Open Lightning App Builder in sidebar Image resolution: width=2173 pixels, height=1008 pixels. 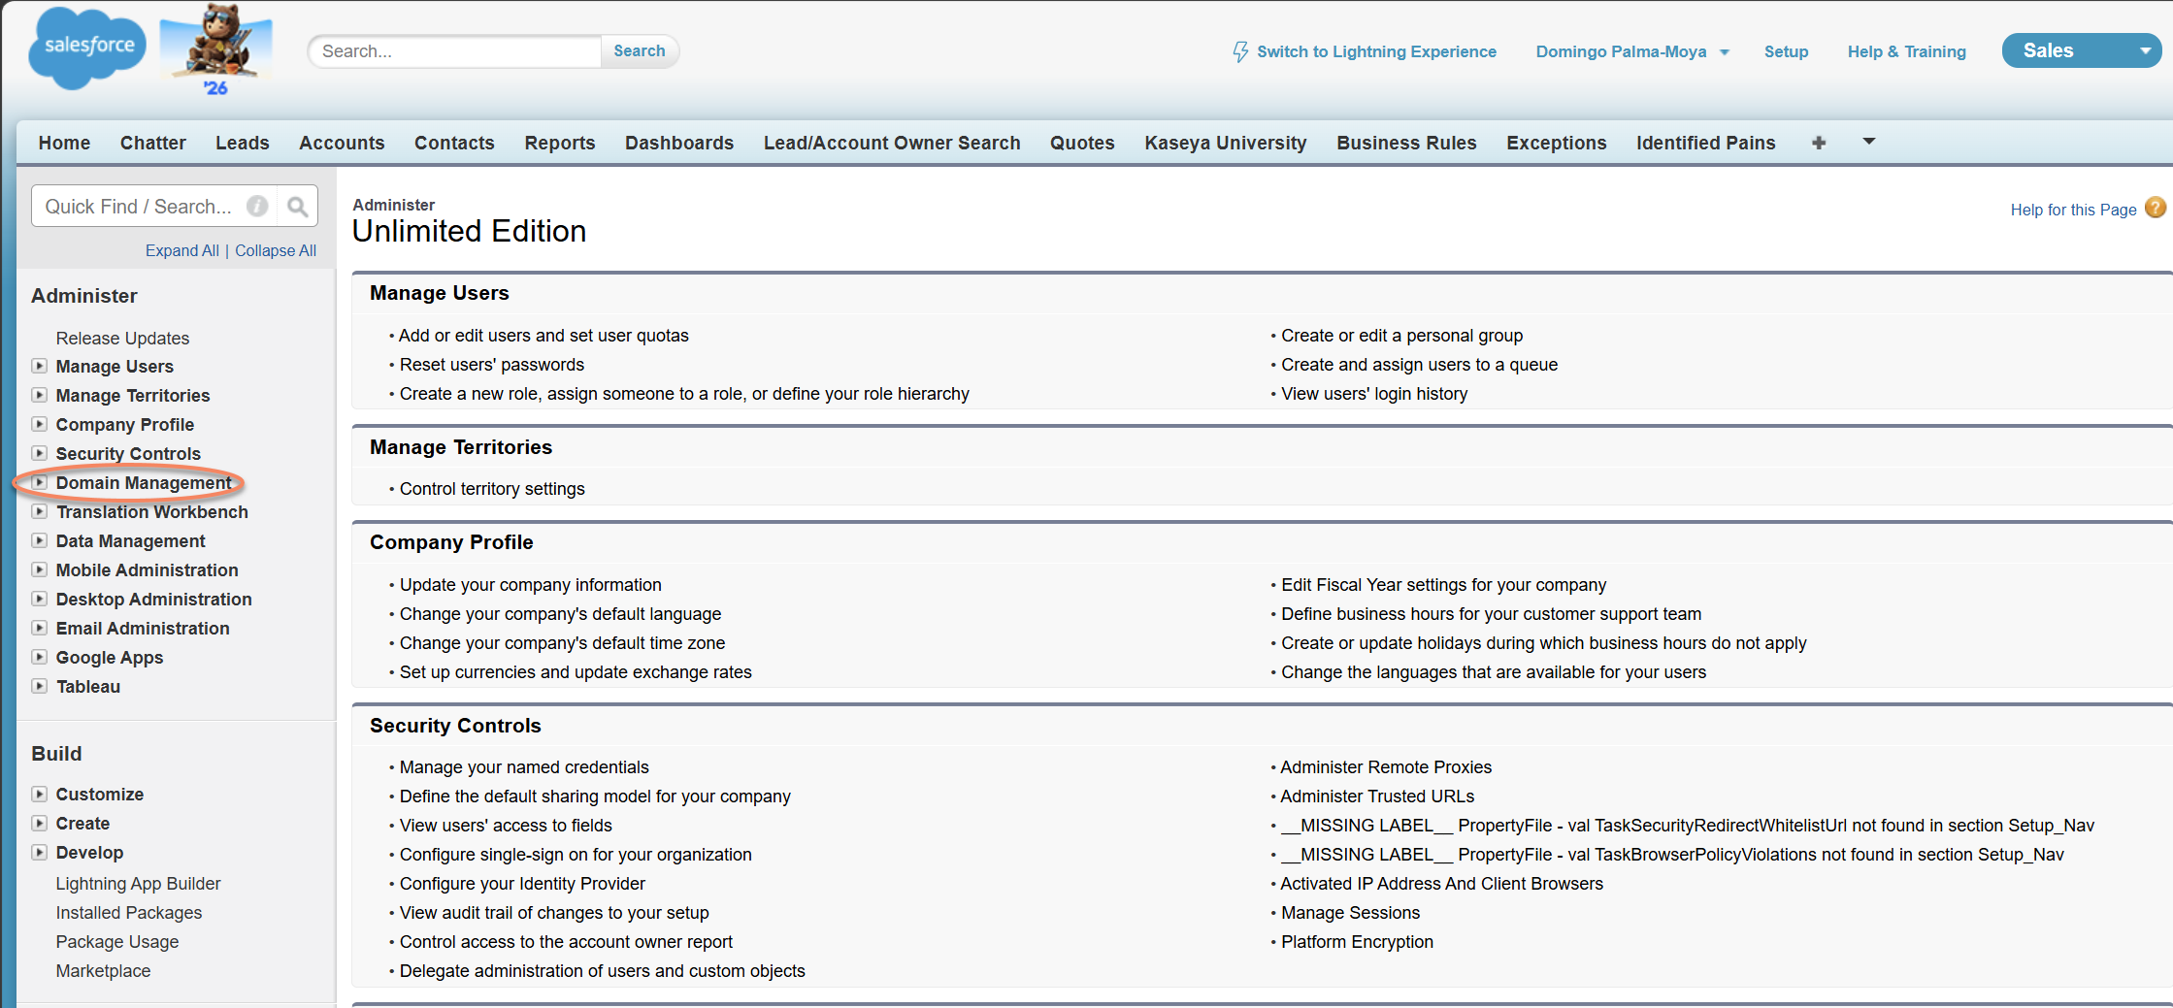coord(138,883)
